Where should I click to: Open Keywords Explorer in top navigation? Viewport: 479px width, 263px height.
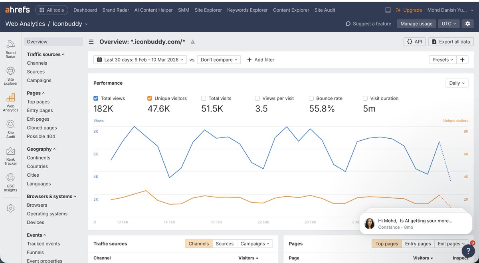[247, 10]
